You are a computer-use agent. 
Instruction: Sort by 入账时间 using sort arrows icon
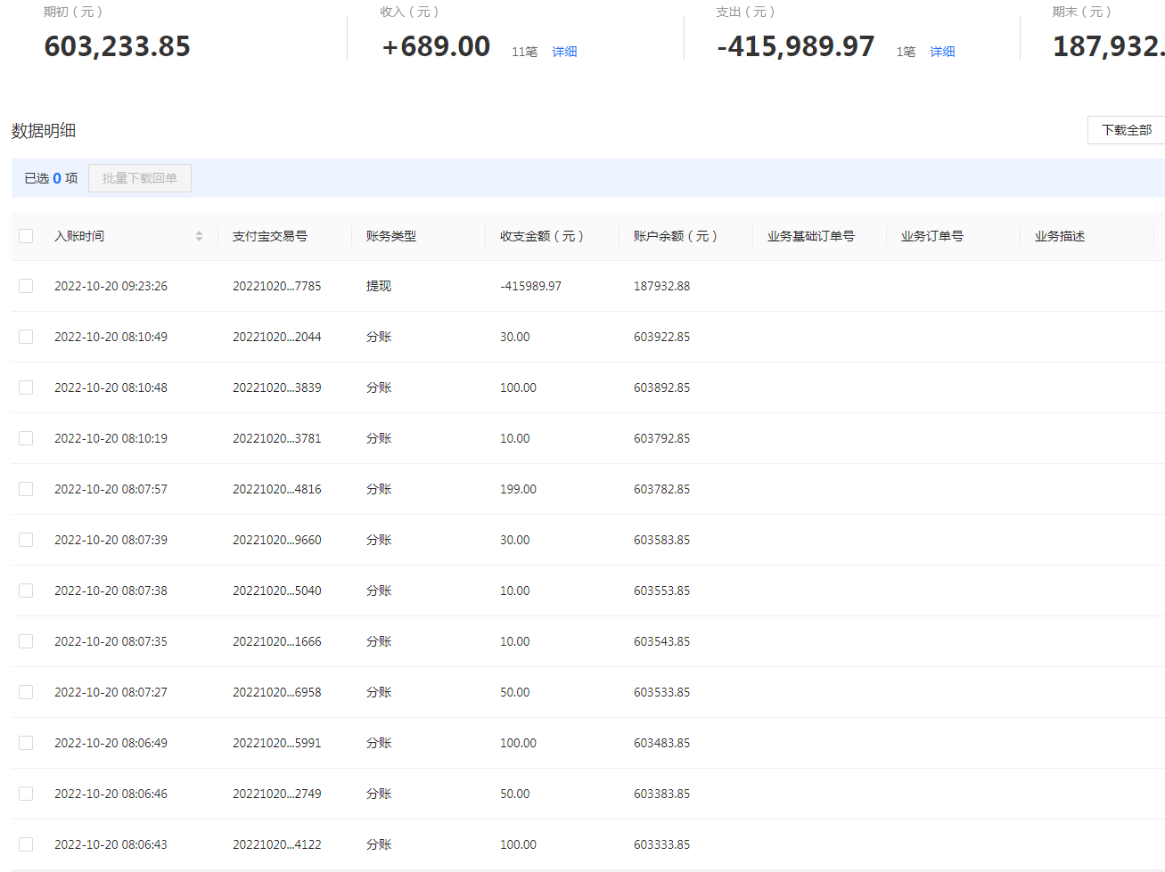tap(199, 236)
